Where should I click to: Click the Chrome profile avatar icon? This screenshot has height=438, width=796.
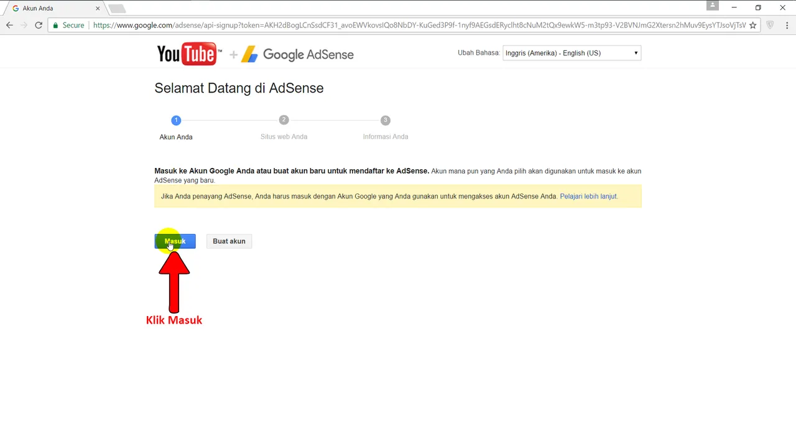[x=713, y=6]
